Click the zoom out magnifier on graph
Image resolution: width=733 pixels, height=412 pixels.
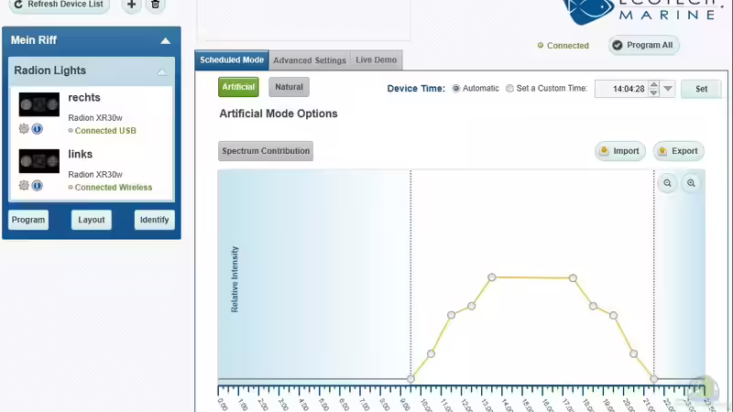tap(668, 183)
